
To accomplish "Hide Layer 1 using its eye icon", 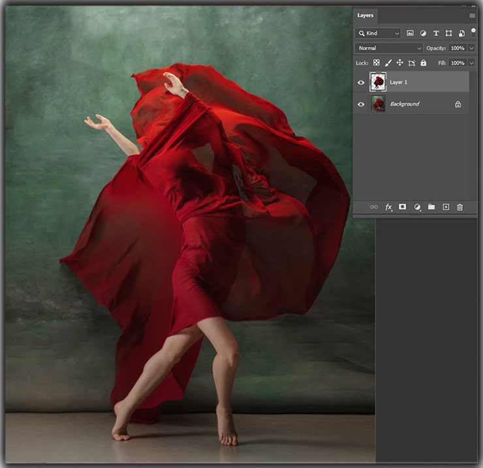I will (361, 83).
